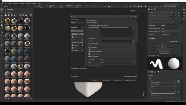Open the Antialiasing dropdown
This screenshot has width=186, height=105.
(x=117, y=59)
